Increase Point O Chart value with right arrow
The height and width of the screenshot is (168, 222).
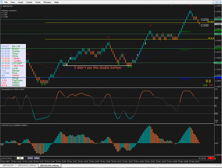25,158
